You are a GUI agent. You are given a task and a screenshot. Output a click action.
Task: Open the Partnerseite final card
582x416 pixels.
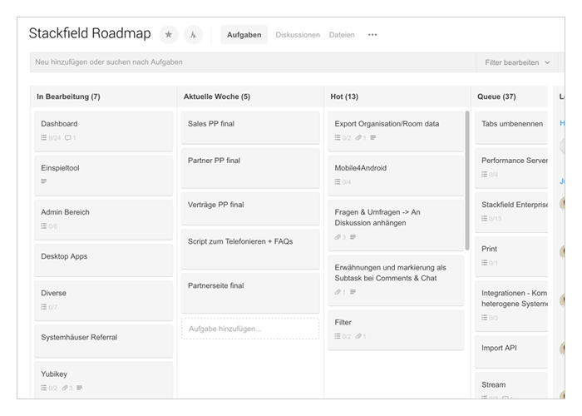coord(250,293)
